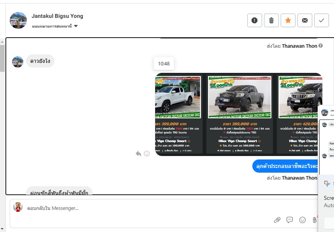Click the snipping tool icon in popup
334x232 pixels.
coord(327,184)
